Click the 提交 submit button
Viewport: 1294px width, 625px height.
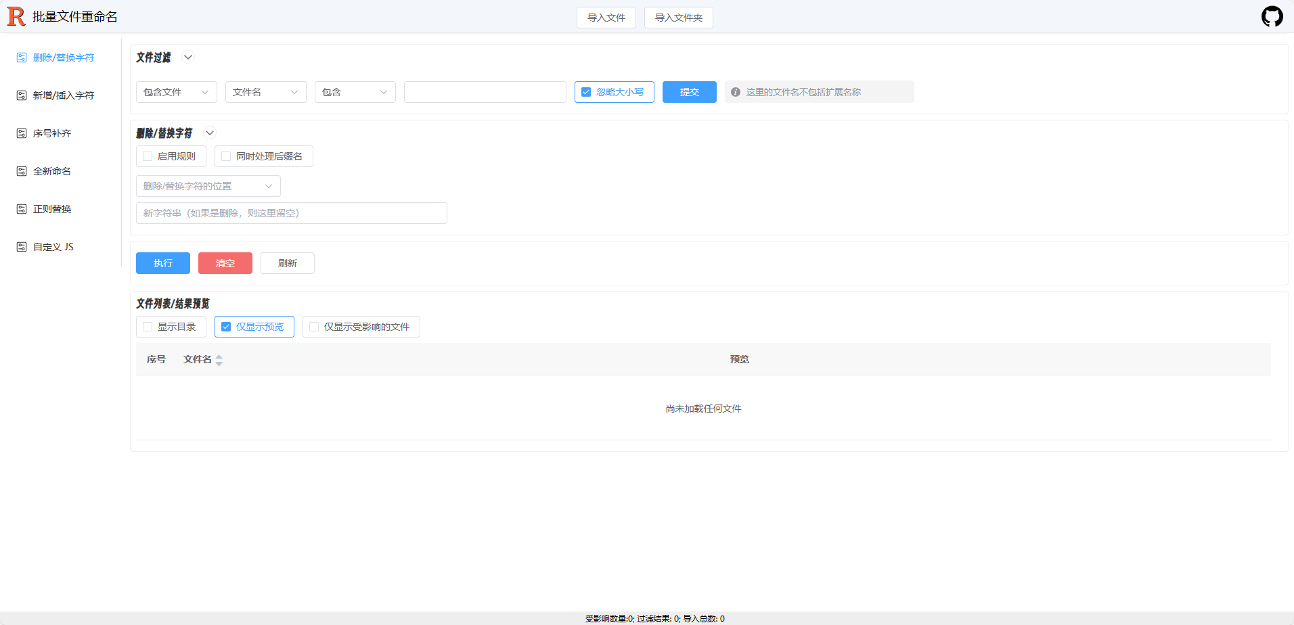click(689, 91)
